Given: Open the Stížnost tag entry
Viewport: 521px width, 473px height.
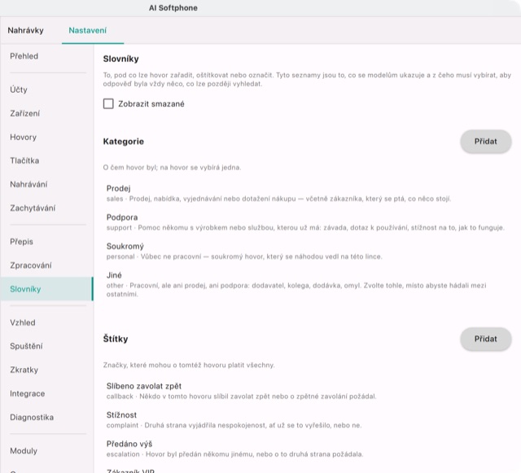Looking at the screenshot, I should [x=308, y=420].
